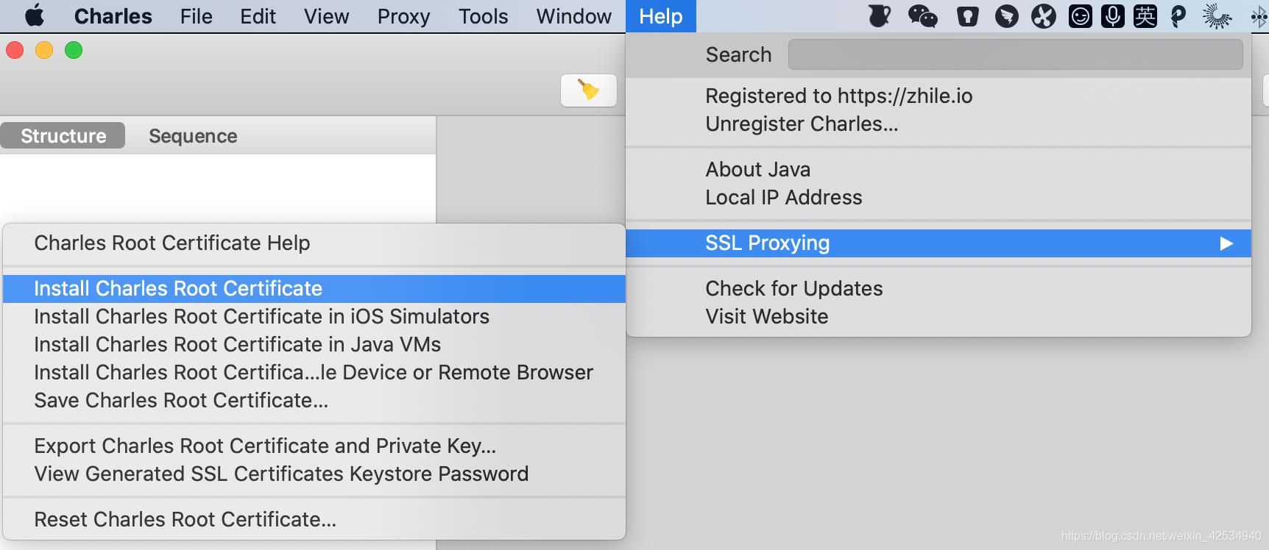This screenshot has height=550, width=1269.
Task: Click the smiley face menu bar icon
Action: click(x=1080, y=16)
